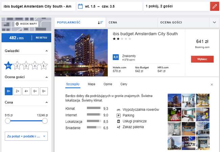Select the 4-star filter
This screenshot has width=220, height=152.
pos(35,66)
